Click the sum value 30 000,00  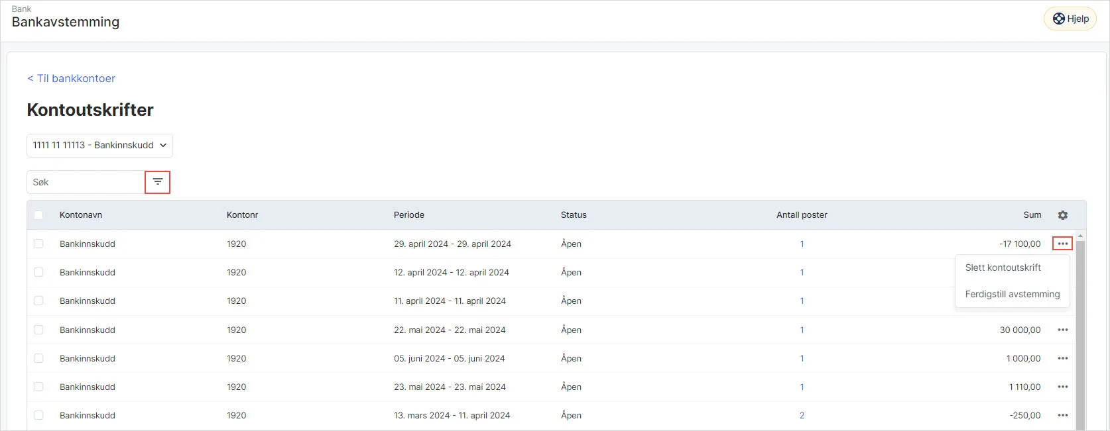[1020, 330]
